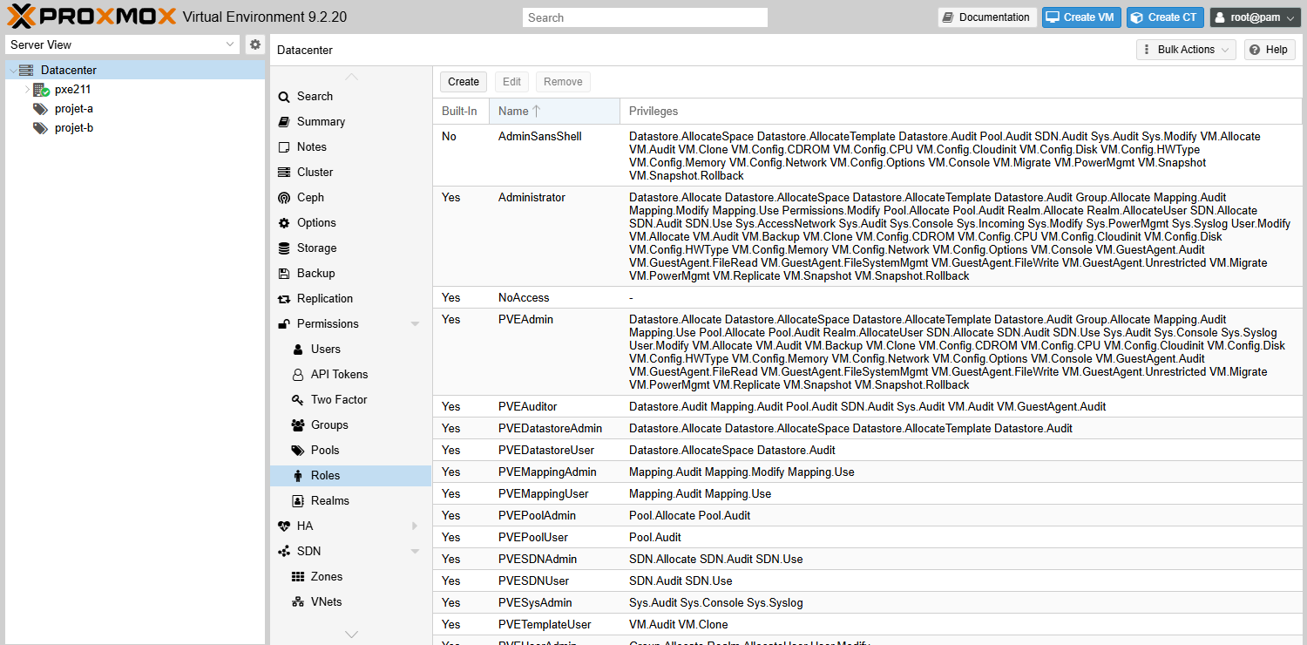Viewport: 1307px width, 645px height.
Task: Click the Create role button
Action: (464, 82)
